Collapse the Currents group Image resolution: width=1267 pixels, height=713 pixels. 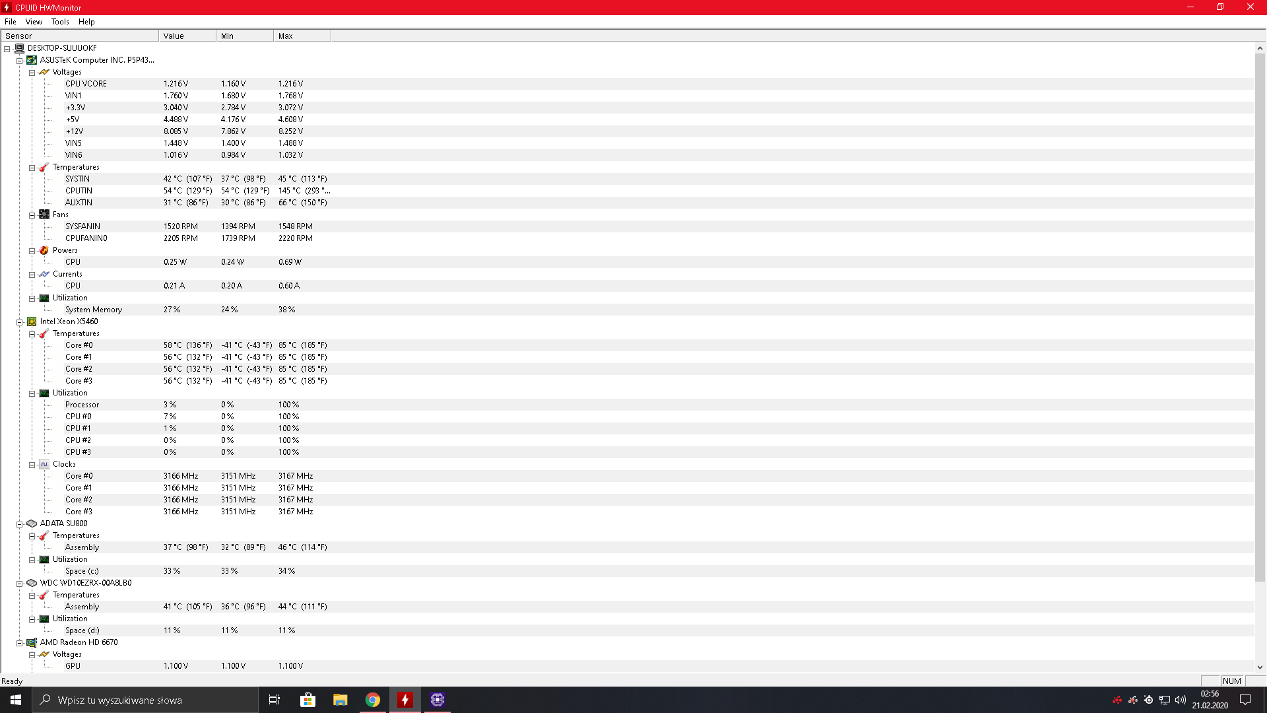32,275
